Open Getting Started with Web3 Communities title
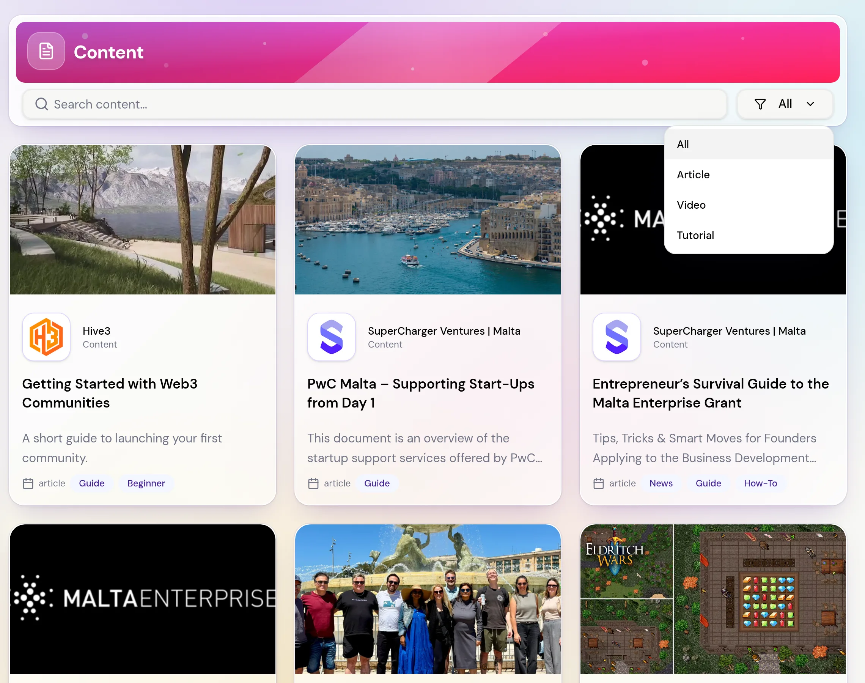The image size is (865, 683). coord(110,393)
